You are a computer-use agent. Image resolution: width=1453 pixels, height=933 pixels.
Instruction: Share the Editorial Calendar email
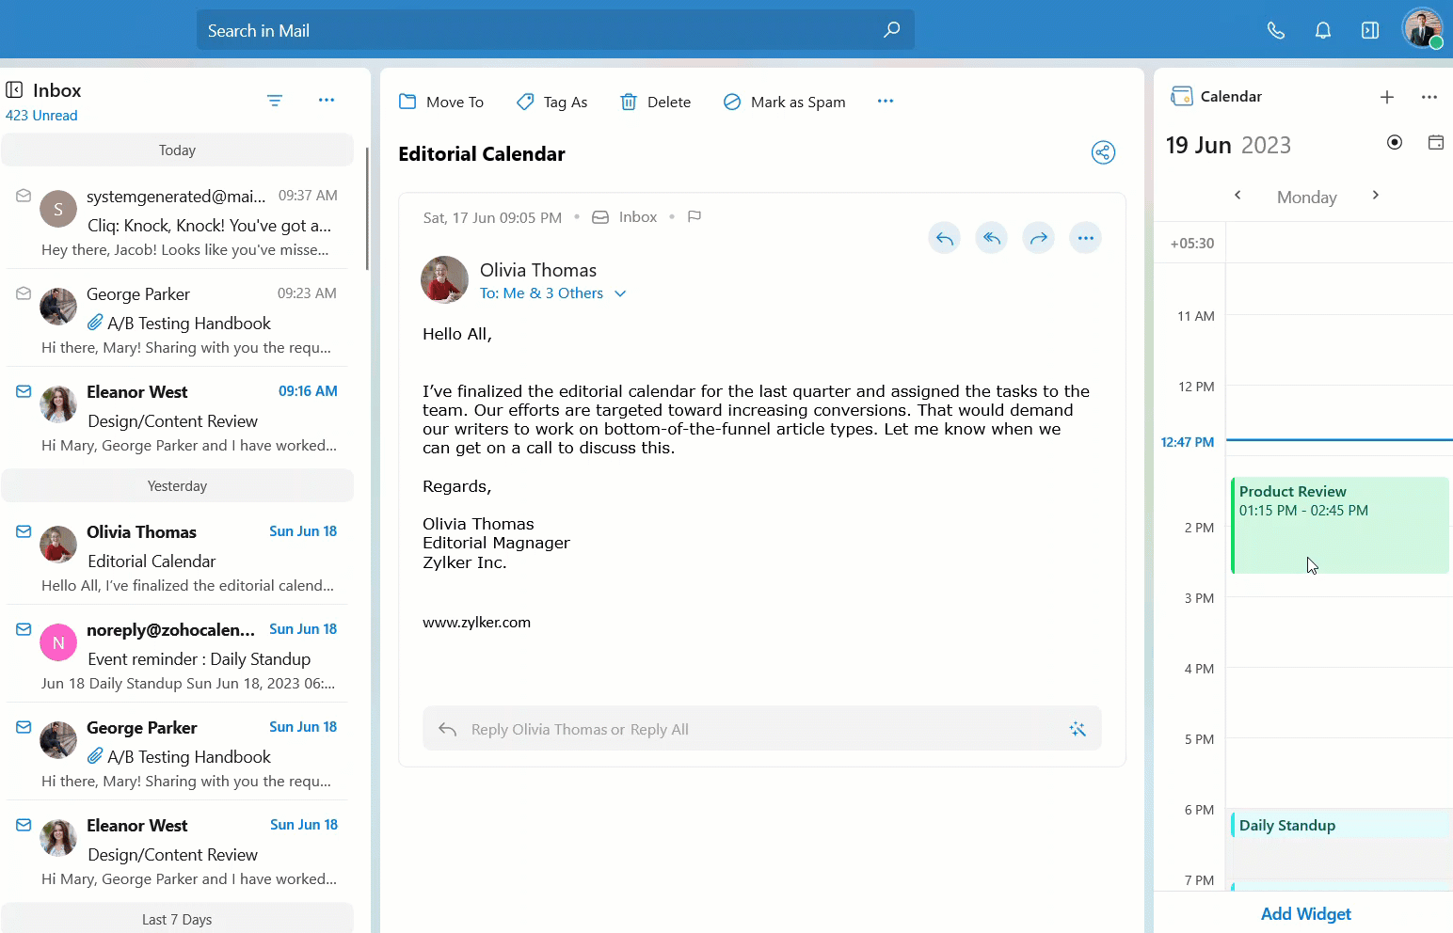click(x=1103, y=152)
